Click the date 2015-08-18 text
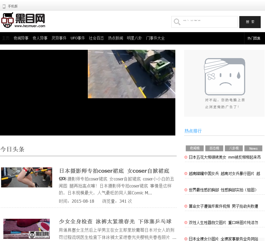 [x=83, y=201]
